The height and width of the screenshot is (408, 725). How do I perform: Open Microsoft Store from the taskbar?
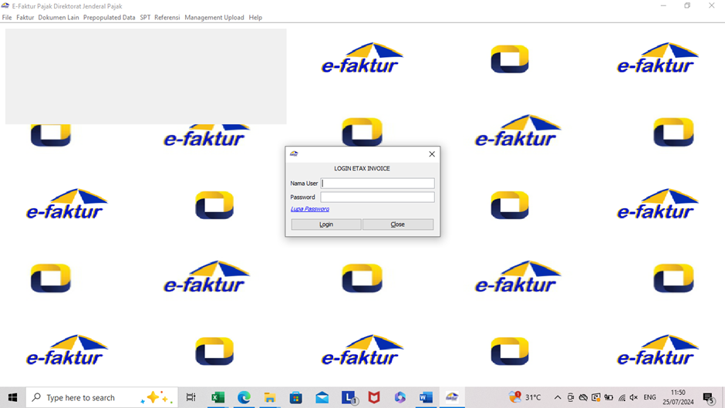tap(296, 397)
